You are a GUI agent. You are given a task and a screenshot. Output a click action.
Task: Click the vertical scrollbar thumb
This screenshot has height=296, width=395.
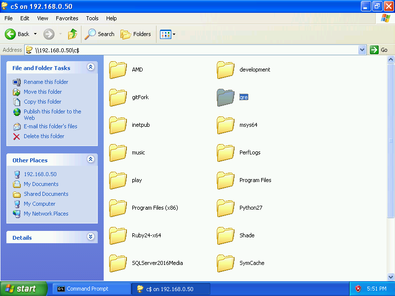tap(391, 141)
